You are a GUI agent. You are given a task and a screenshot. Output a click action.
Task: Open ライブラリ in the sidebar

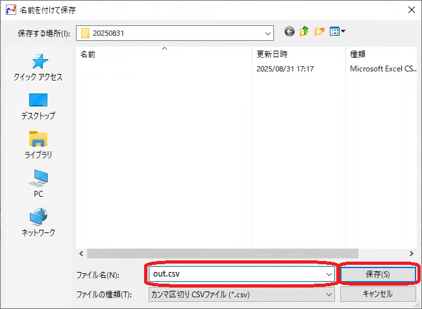[38, 145]
